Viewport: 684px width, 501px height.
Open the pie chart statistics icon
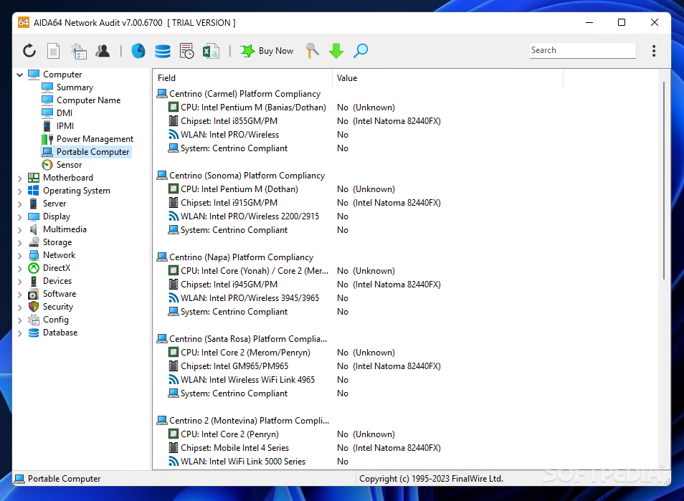(138, 51)
